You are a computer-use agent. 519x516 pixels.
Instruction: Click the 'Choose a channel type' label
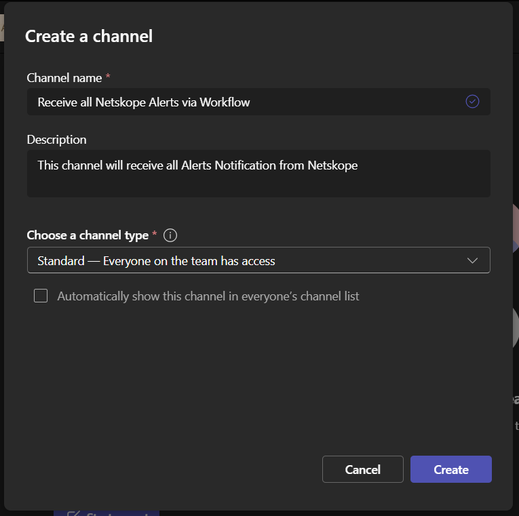(x=88, y=235)
